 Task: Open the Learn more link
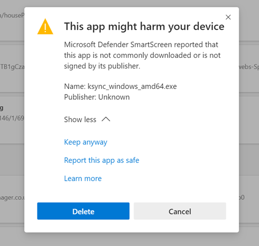pyautogui.click(x=83, y=178)
